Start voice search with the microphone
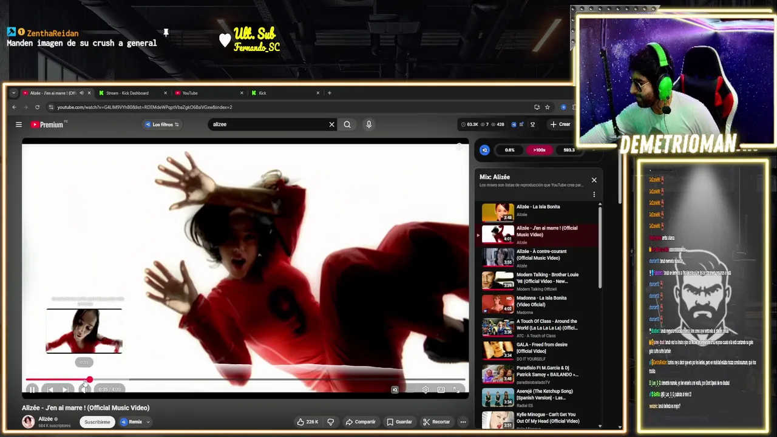The width and height of the screenshot is (777, 437). pos(368,124)
